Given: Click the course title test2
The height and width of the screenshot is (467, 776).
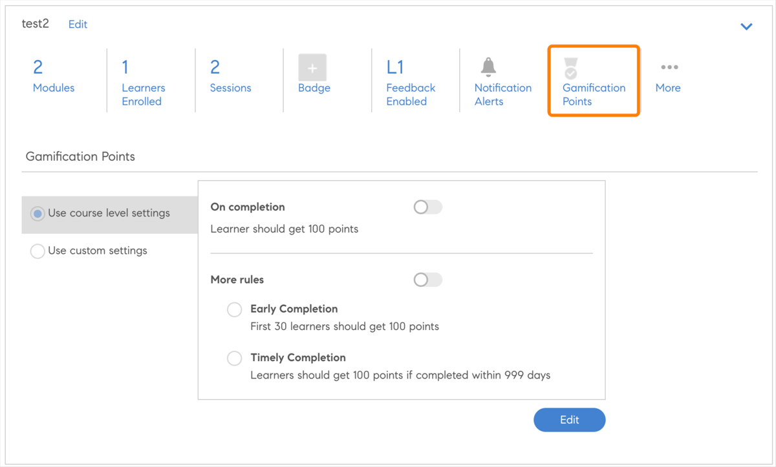Looking at the screenshot, I should (x=35, y=23).
